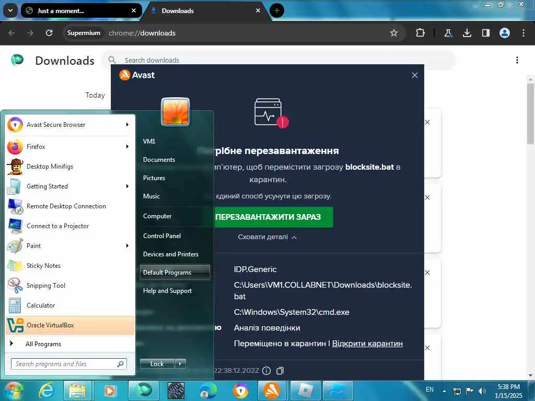Click the Search downloads field

(278, 60)
